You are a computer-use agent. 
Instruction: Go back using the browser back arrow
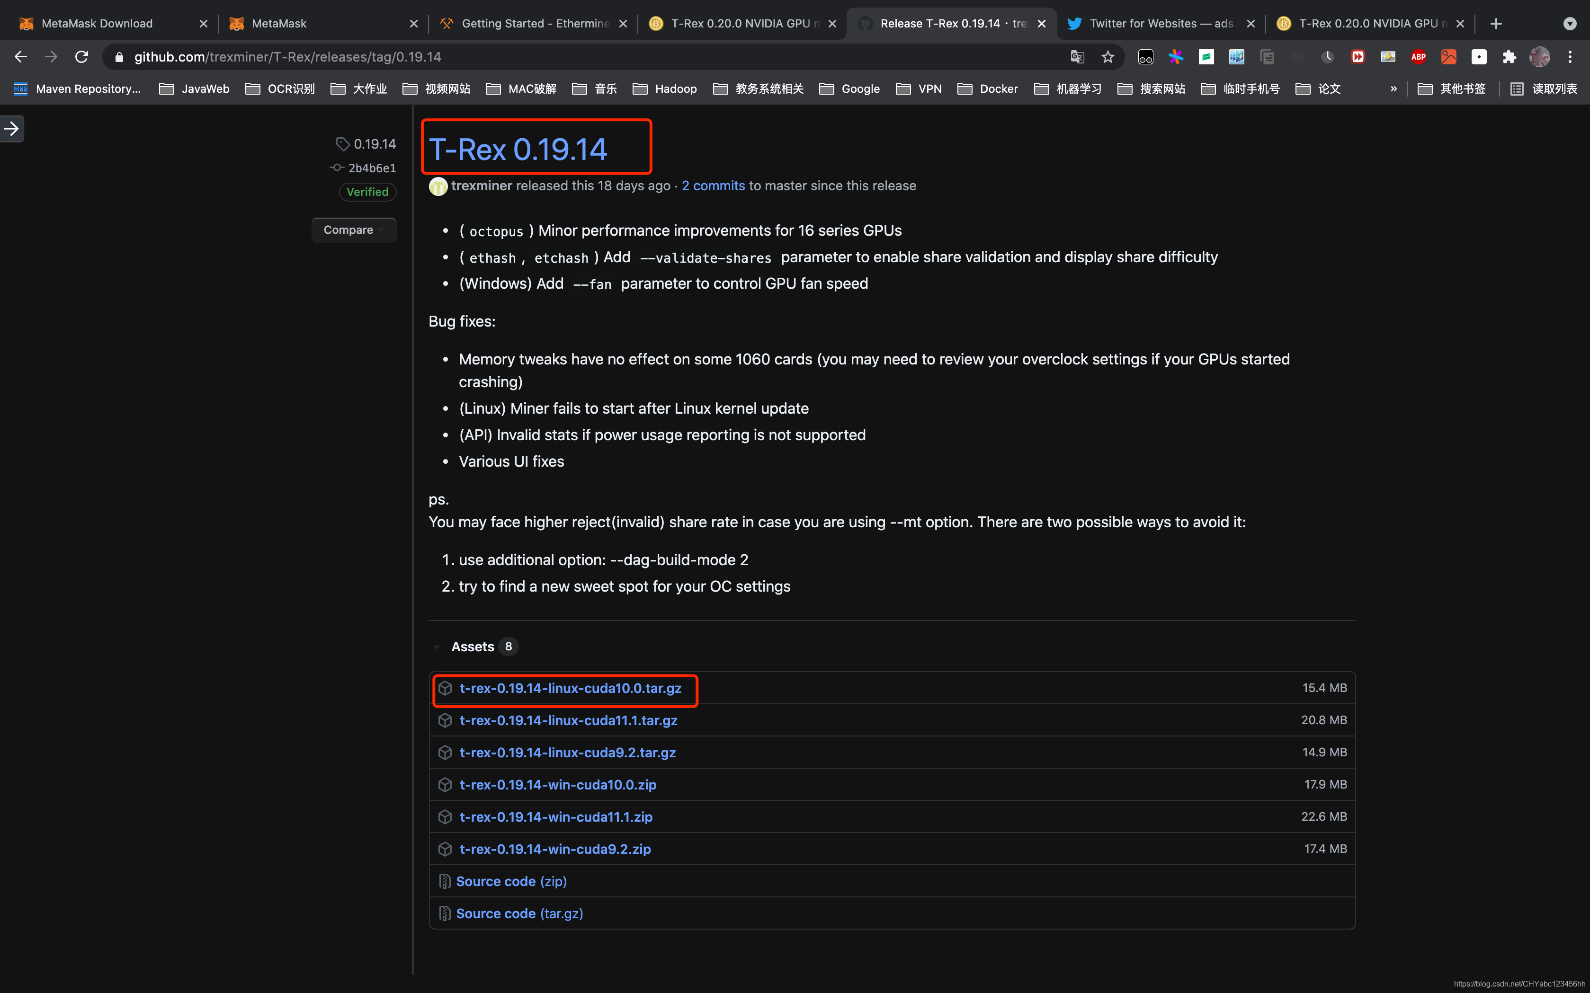20,57
